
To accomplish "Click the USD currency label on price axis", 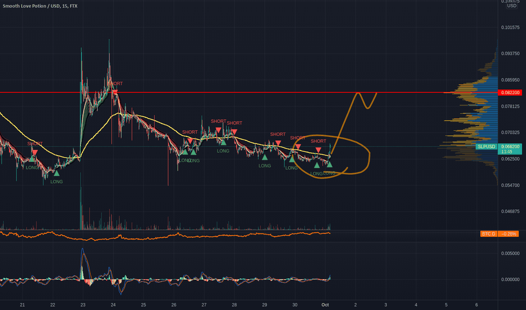I will click(511, 6).
